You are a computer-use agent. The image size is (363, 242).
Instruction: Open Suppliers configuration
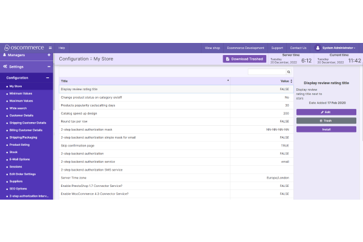16,181
